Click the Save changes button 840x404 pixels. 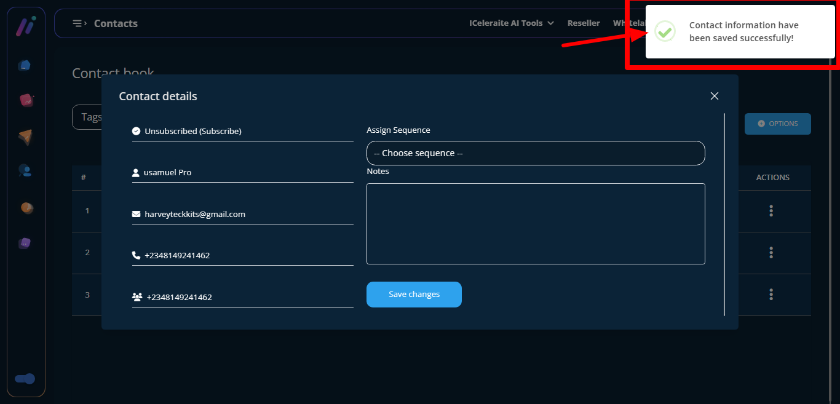(414, 295)
